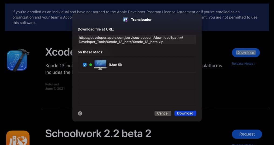Image resolution: width=274 pixels, height=145 pixels.
Task: Click the Xcode 13 Download button on the webpage
Action: click(246, 53)
